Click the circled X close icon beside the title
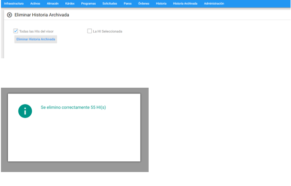Viewport: 291px width, 186px height. point(10,15)
